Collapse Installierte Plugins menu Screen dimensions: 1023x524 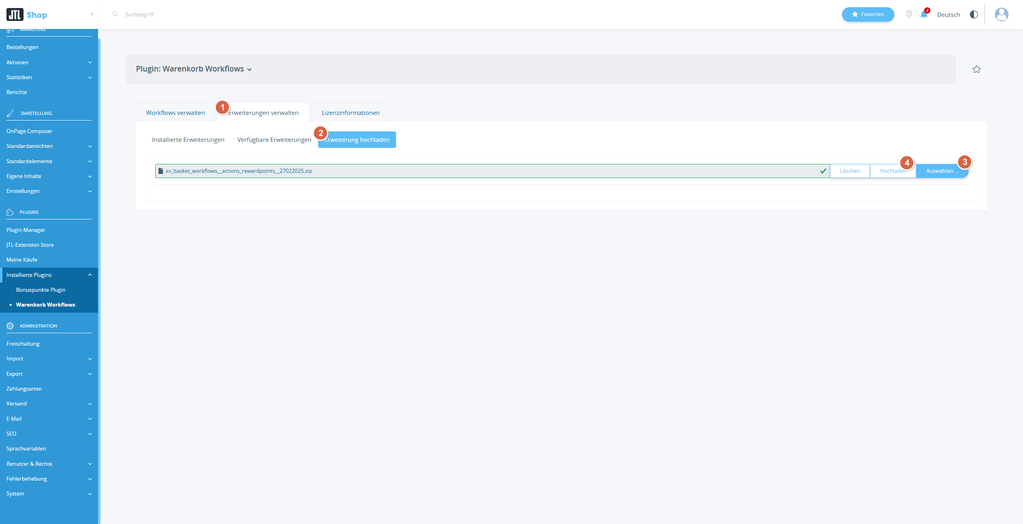49,275
